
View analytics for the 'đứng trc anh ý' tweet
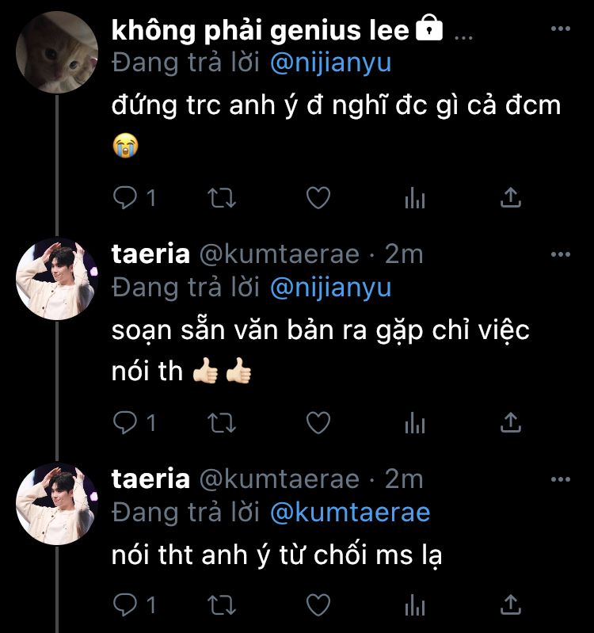point(415,198)
